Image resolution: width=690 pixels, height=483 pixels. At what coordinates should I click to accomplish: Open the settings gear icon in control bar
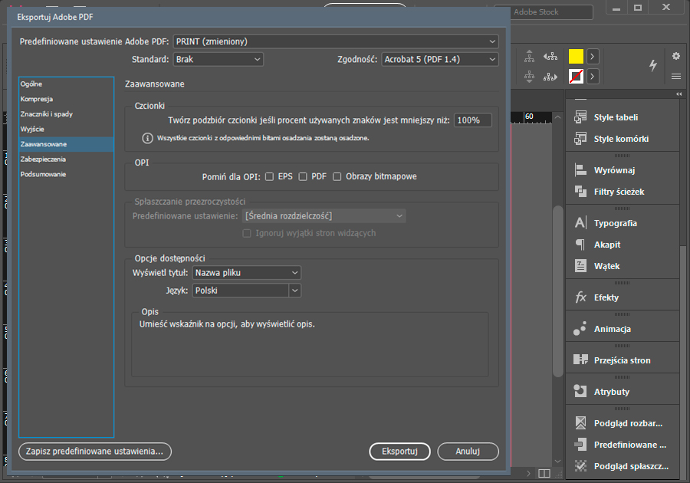676,56
